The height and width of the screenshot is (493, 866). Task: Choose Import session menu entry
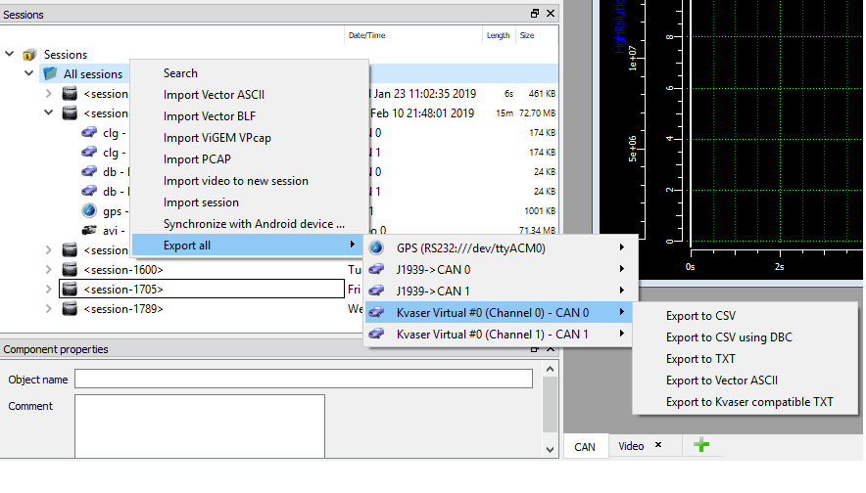tap(250, 202)
